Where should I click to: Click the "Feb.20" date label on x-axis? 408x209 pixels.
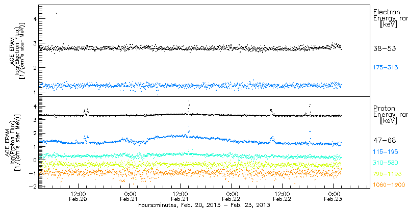pos(79,199)
